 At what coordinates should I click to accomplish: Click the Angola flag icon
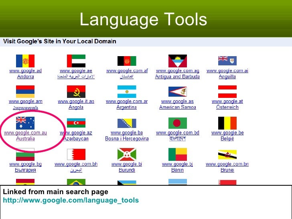[x=76, y=91]
